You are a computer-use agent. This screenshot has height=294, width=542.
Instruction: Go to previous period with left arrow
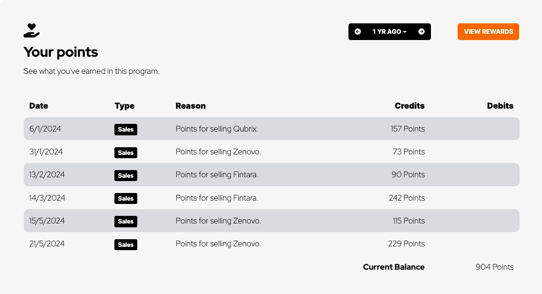point(358,32)
